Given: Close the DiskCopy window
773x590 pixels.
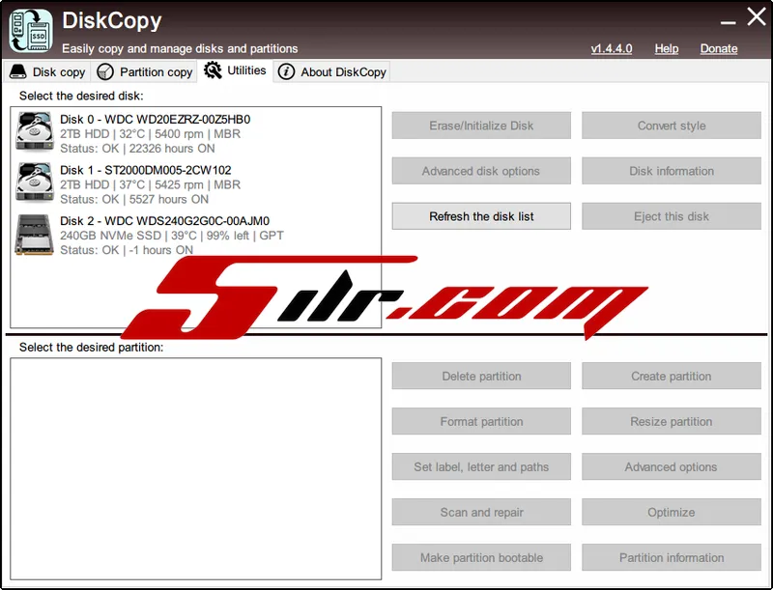Looking at the screenshot, I should [756, 17].
